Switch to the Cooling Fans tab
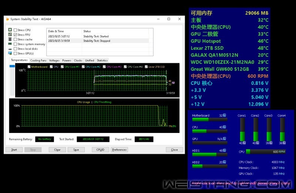Screen dimensions: 296x193 pyautogui.click(x=38, y=60)
